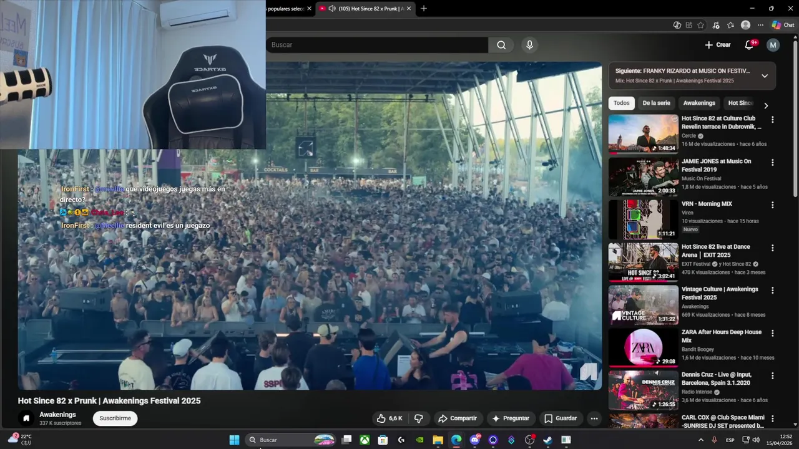Dislike the video with thumbs down
Screen dimensions: 799x449
[419, 418]
